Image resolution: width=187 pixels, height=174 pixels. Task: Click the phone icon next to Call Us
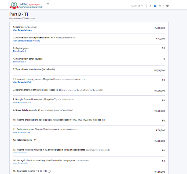point(132,5)
